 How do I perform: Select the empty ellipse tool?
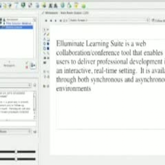click(x=45, y=44)
